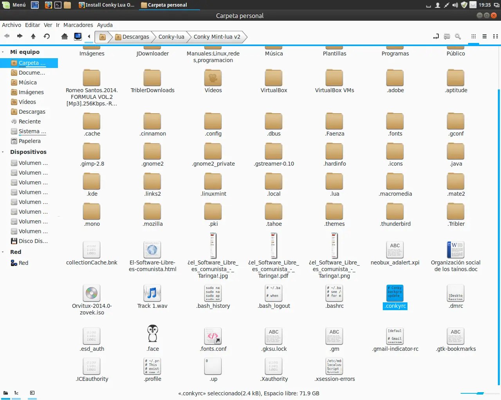Viewport: 501px width, 400px height.
Task: Click the Conky-lua breadcrumb button
Action: [x=171, y=37]
